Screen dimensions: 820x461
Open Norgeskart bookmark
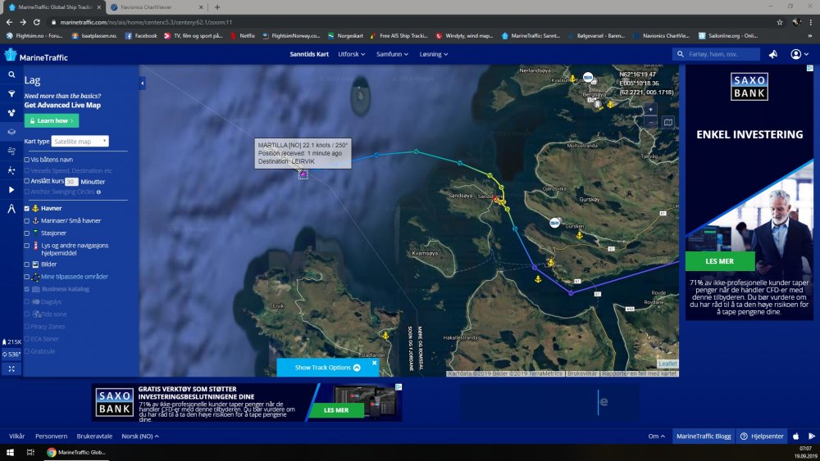(x=345, y=36)
